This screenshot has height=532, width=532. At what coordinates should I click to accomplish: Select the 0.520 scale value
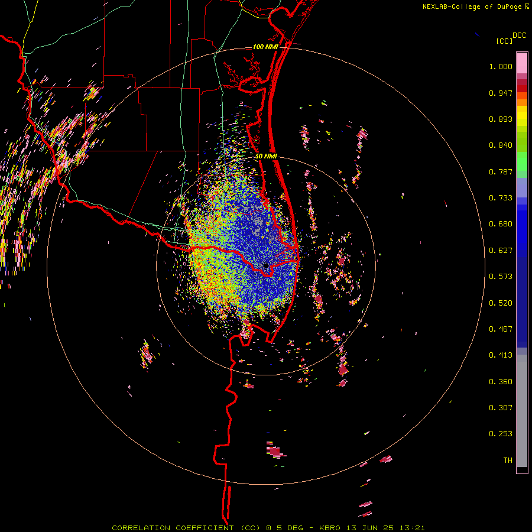pyautogui.click(x=501, y=303)
